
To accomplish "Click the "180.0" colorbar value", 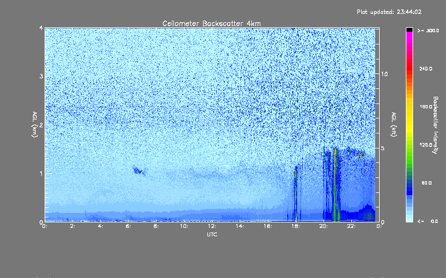I will tap(426, 107).
